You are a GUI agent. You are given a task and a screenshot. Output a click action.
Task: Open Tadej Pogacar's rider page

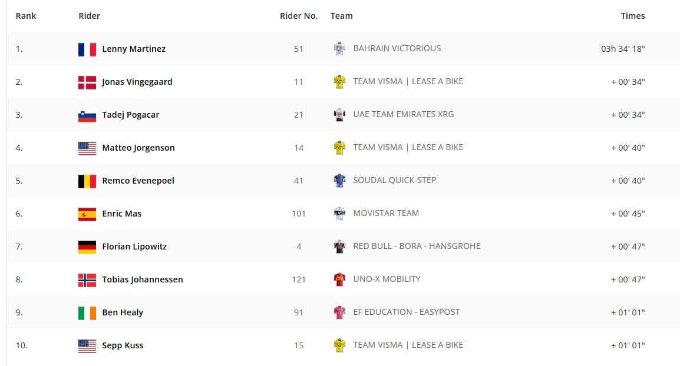click(131, 115)
